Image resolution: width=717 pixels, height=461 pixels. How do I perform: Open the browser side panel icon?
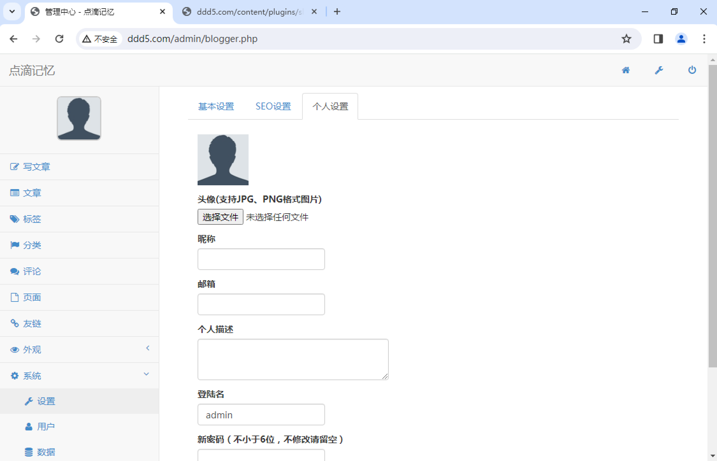pos(658,39)
